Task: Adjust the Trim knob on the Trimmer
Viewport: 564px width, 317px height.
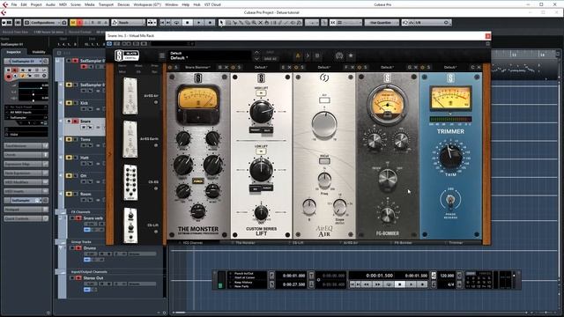Action: (450, 157)
